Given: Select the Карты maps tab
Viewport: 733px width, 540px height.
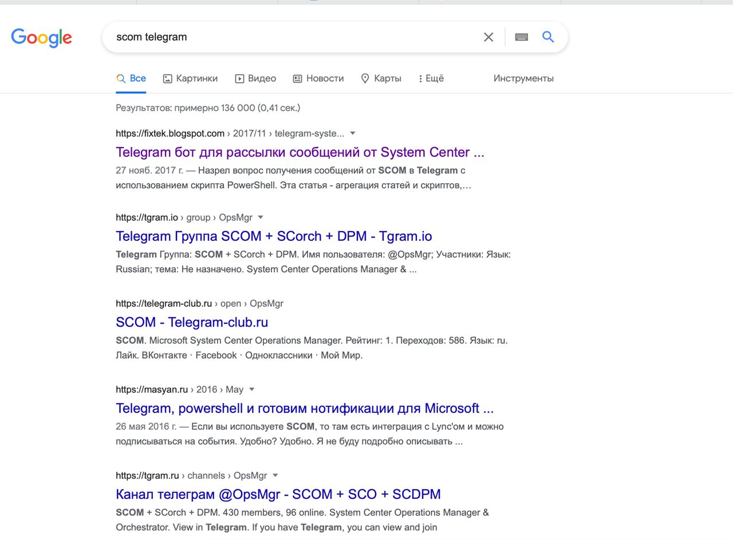Looking at the screenshot, I should [381, 78].
